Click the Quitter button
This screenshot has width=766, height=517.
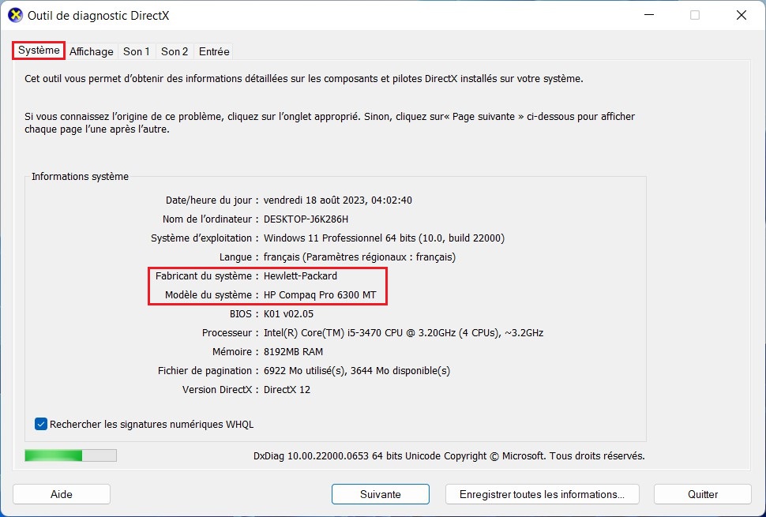pyautogui.click(x=703, y=494)
